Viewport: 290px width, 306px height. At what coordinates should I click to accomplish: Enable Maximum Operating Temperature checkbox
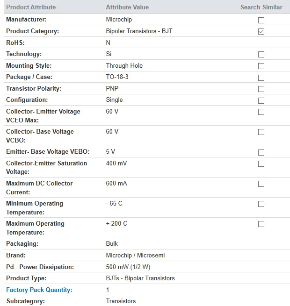pyautogui.click(x=261, y=224)
